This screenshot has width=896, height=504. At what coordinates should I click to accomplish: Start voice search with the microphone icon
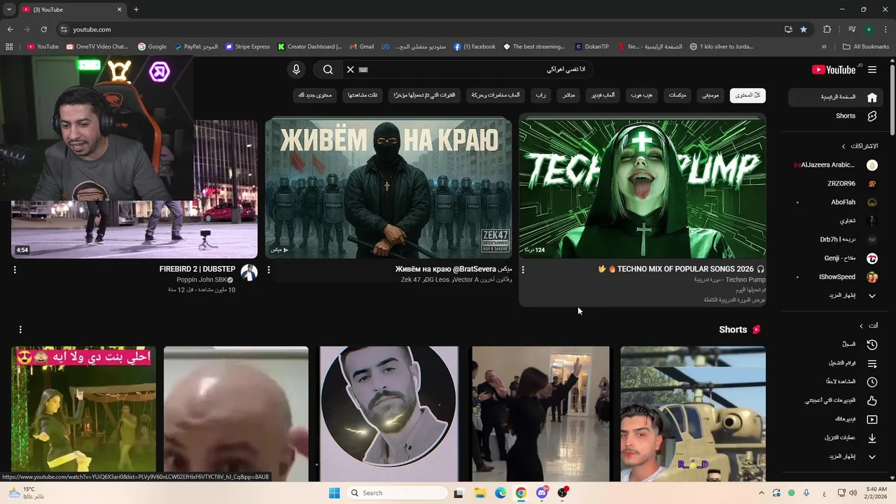(x=296, y=69)
